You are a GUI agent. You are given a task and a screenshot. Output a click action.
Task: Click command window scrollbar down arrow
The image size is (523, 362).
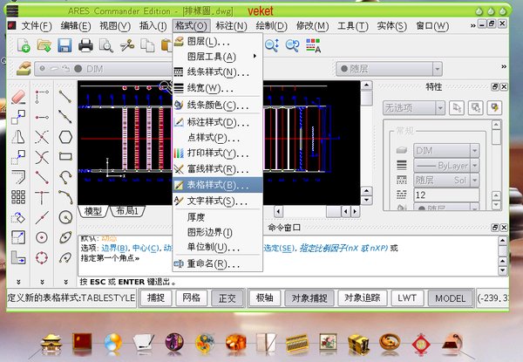click(503, 270)
